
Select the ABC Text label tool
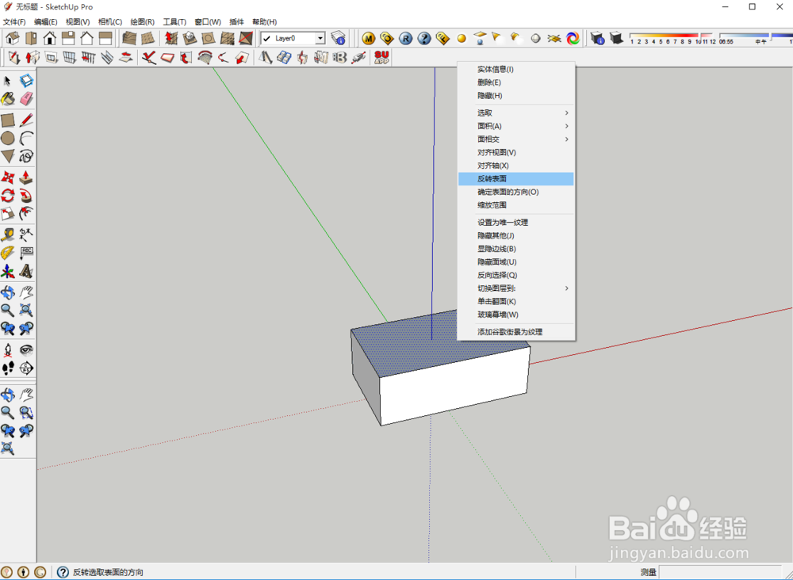(26, 253)
